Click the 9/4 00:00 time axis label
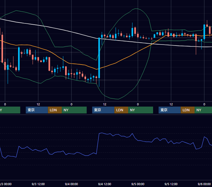This screenshot has height=187, width=212. [71, 184]
